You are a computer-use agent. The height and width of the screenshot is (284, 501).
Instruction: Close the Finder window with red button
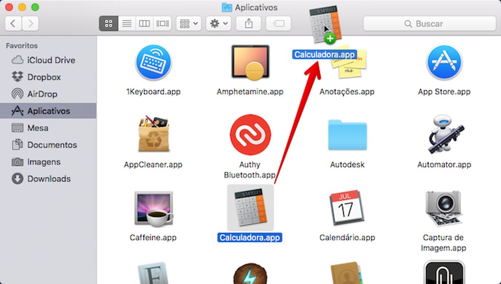pos(9,7)
